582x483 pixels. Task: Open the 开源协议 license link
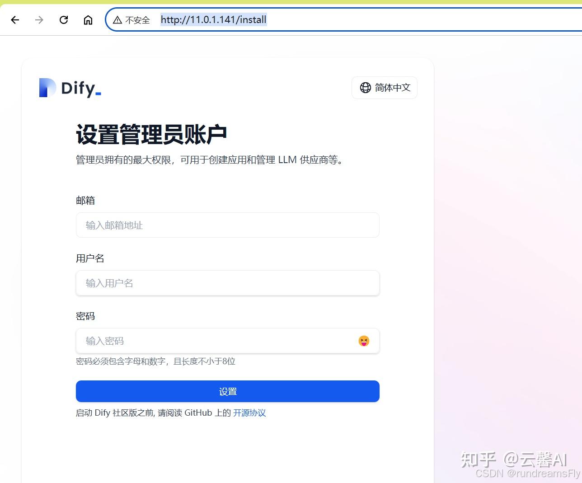(x=249, y=413)
